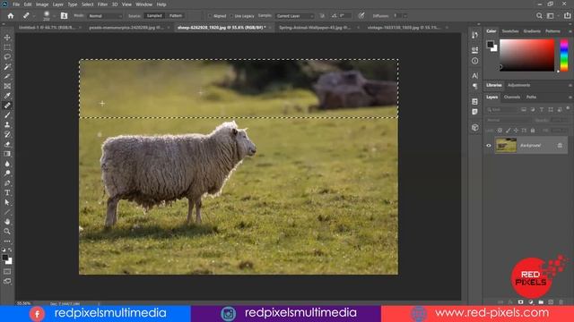Select the Clone Stamp tool
The image size is (574, 322).
(7, 125)
